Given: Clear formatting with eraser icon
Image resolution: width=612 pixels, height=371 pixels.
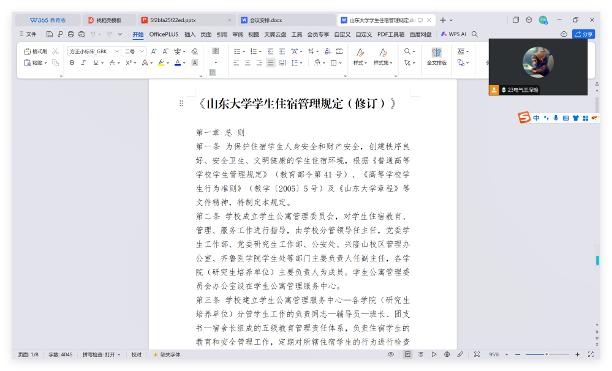Looking at the screenshot, I should [194, 51].
